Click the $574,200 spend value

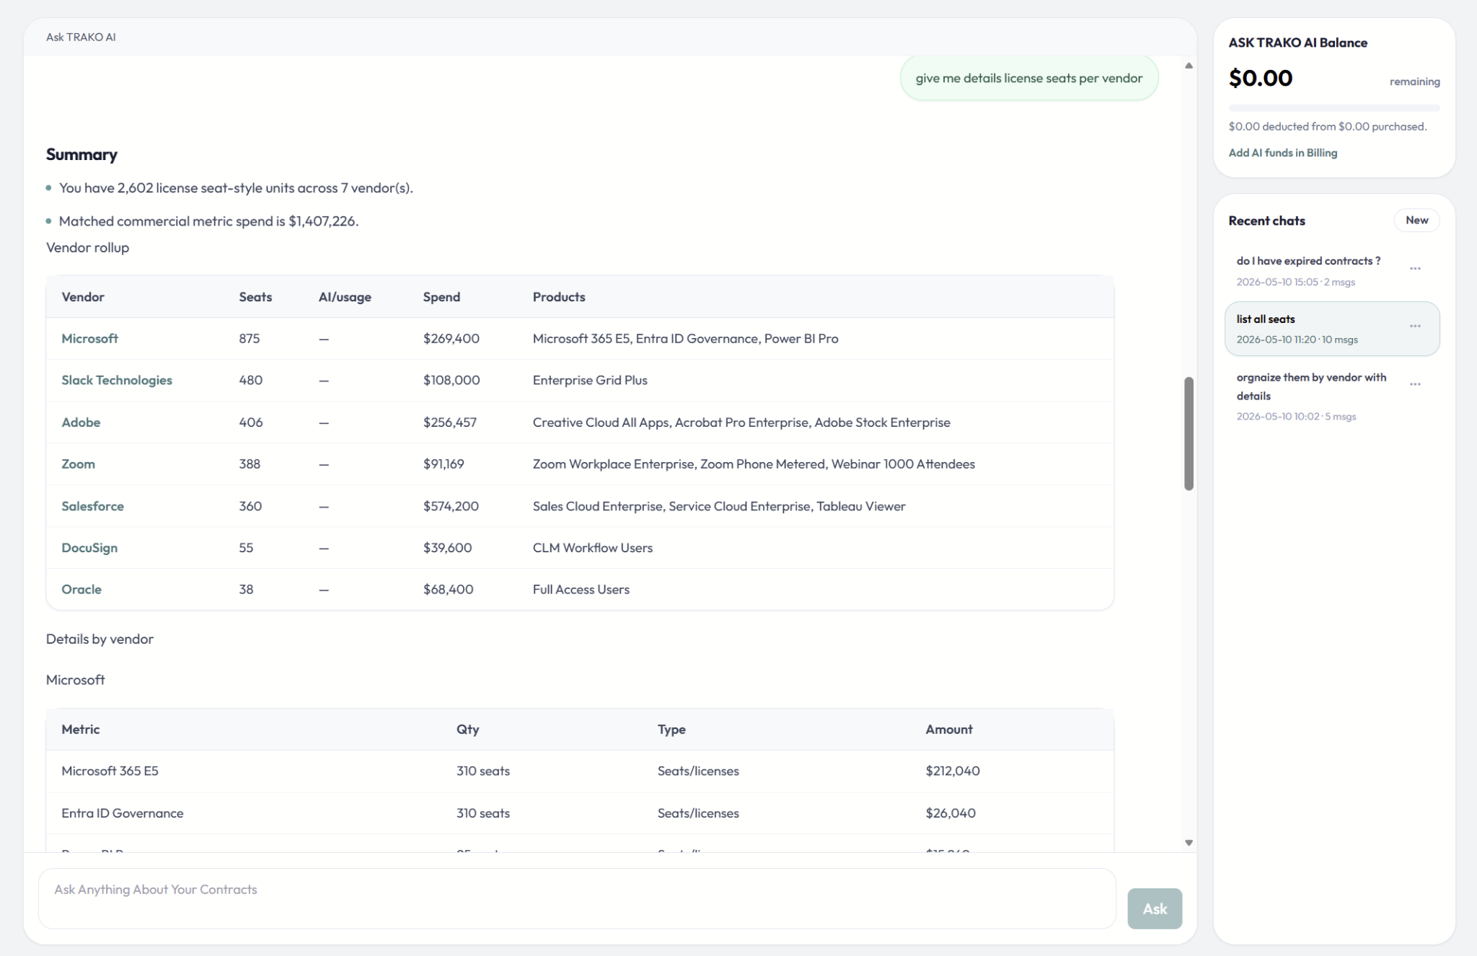pyautogui.click(x=451, y=506)
